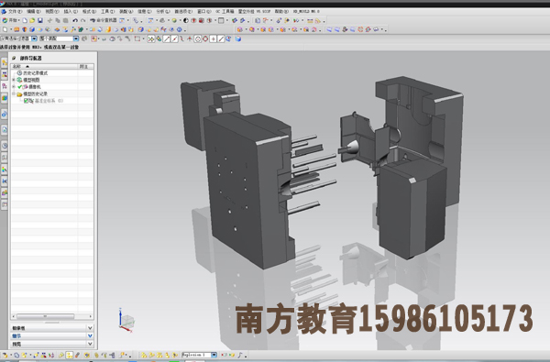Click the red ring mold tool icon
Image resolution: width=550 pixels, height=362 pixels.
(360, 29)
